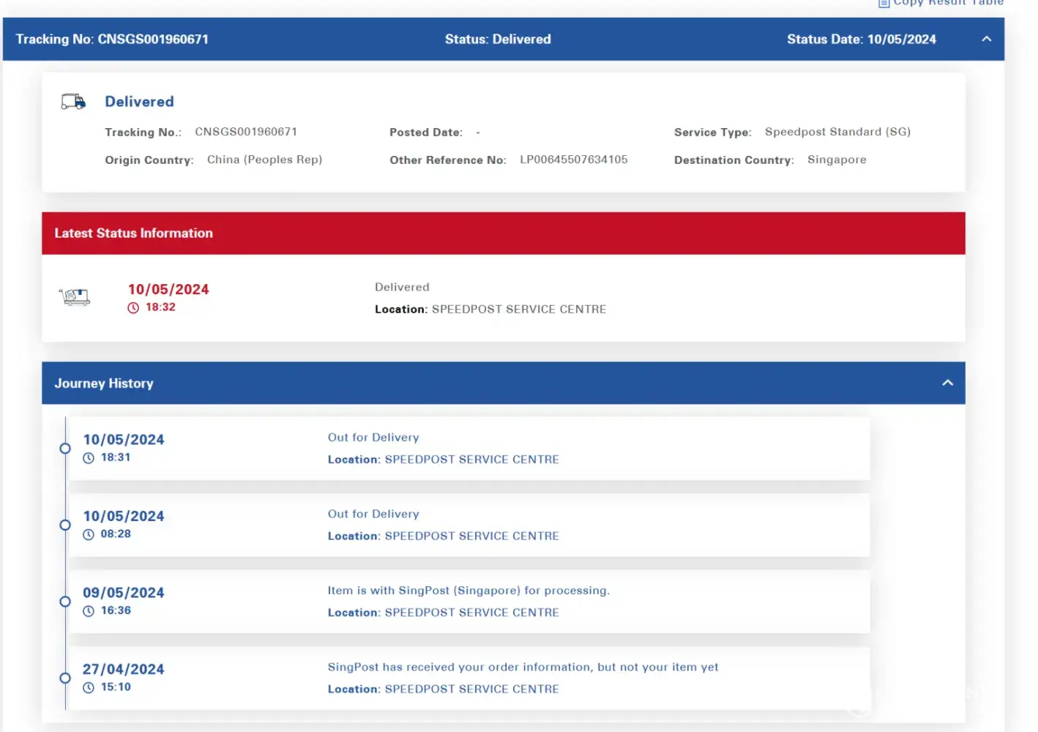This screenshot has height=732, width=1038.
Task: Select the timeline marker for 10/05/2024 18:31
Action: point(65,449)
